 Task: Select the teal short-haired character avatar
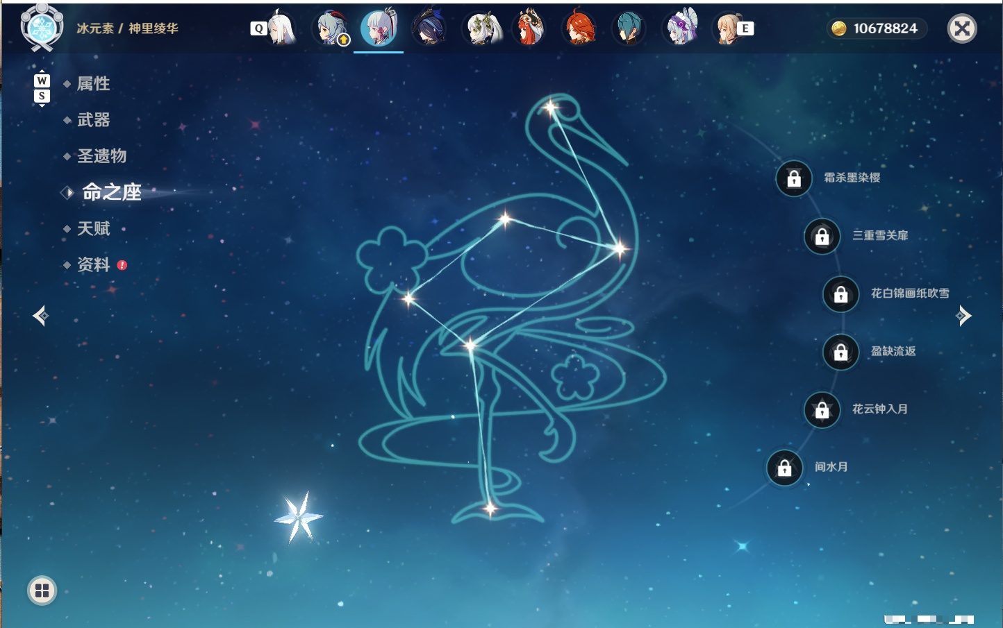click(x=629, y=28)
